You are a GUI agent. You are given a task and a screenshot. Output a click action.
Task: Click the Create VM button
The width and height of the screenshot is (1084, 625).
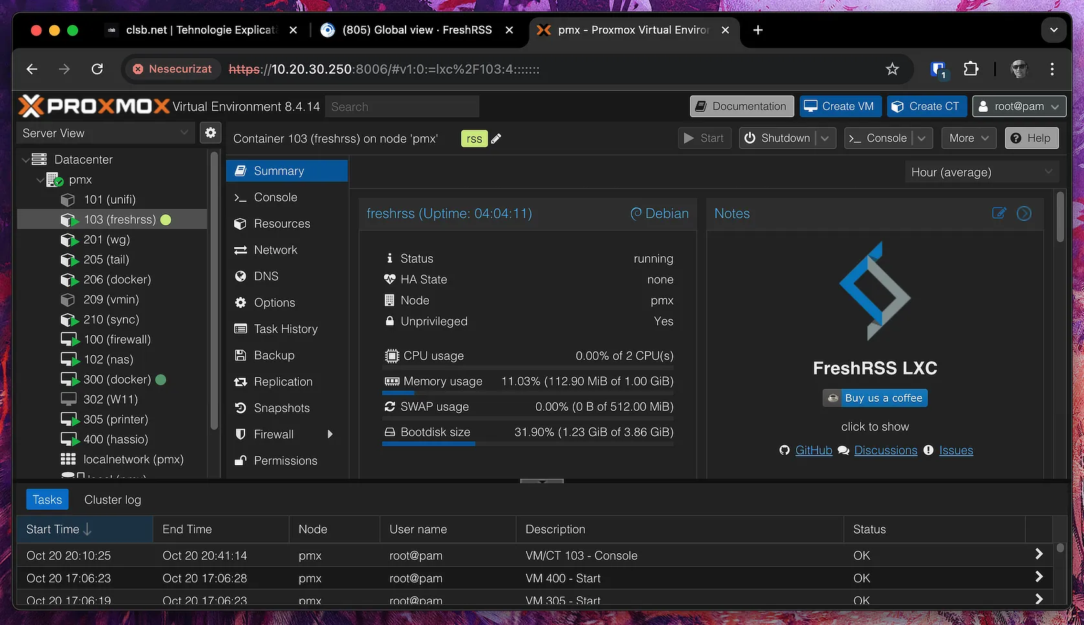coord(840,107)
